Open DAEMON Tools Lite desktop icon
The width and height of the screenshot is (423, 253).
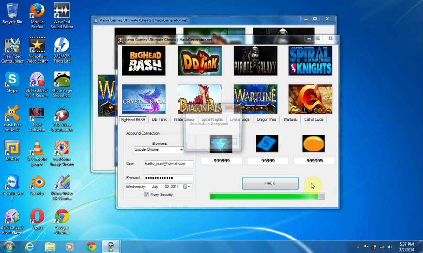pos(62,50)
